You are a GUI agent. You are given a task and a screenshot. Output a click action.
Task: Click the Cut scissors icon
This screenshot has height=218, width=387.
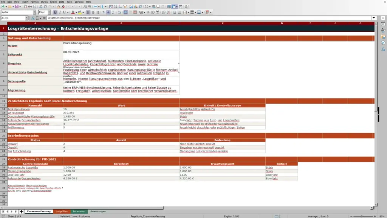click(x=41, y=7)
